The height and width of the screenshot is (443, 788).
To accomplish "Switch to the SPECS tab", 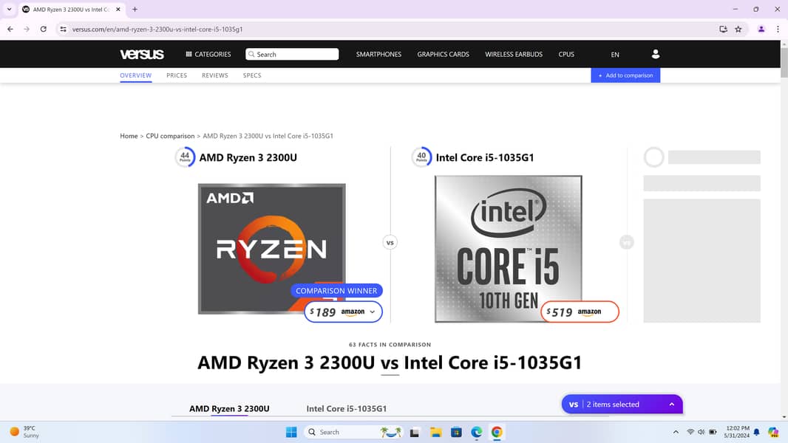I will 252,75.
